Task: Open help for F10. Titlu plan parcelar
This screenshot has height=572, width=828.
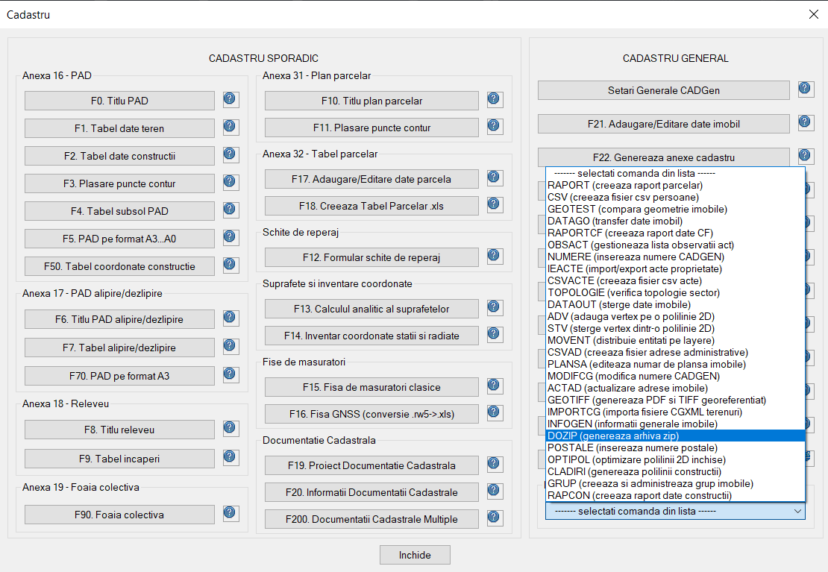Action: click(x=495, y=99)
